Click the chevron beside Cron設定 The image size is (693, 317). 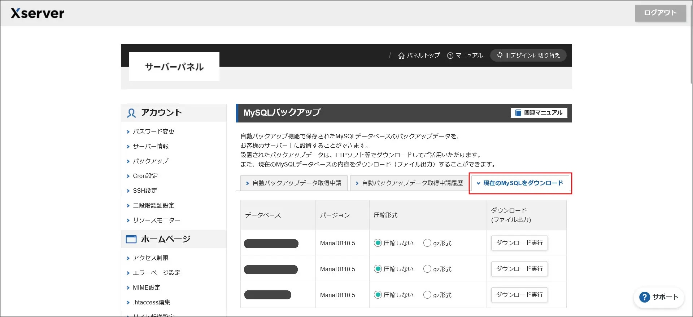coord(128,176)
